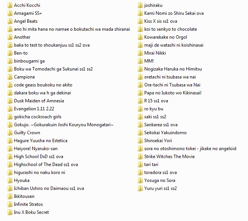Click Hagure Yuusha no Estetica name

click(x=41, y=141)
